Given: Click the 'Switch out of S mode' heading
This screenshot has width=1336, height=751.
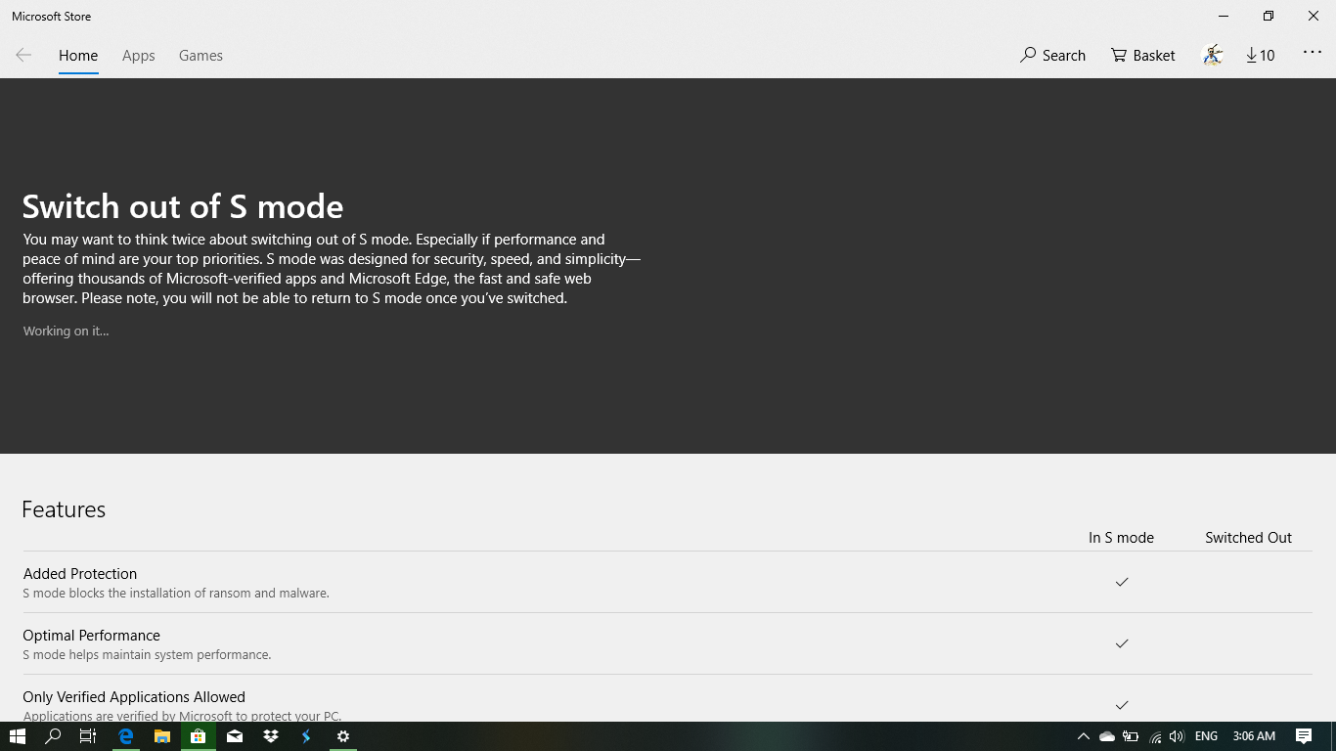Looking at the screenshot, I should coord(183,206).
